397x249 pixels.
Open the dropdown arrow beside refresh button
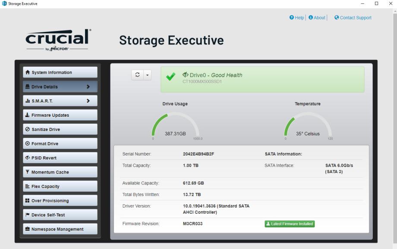click(x=147, y=75)
